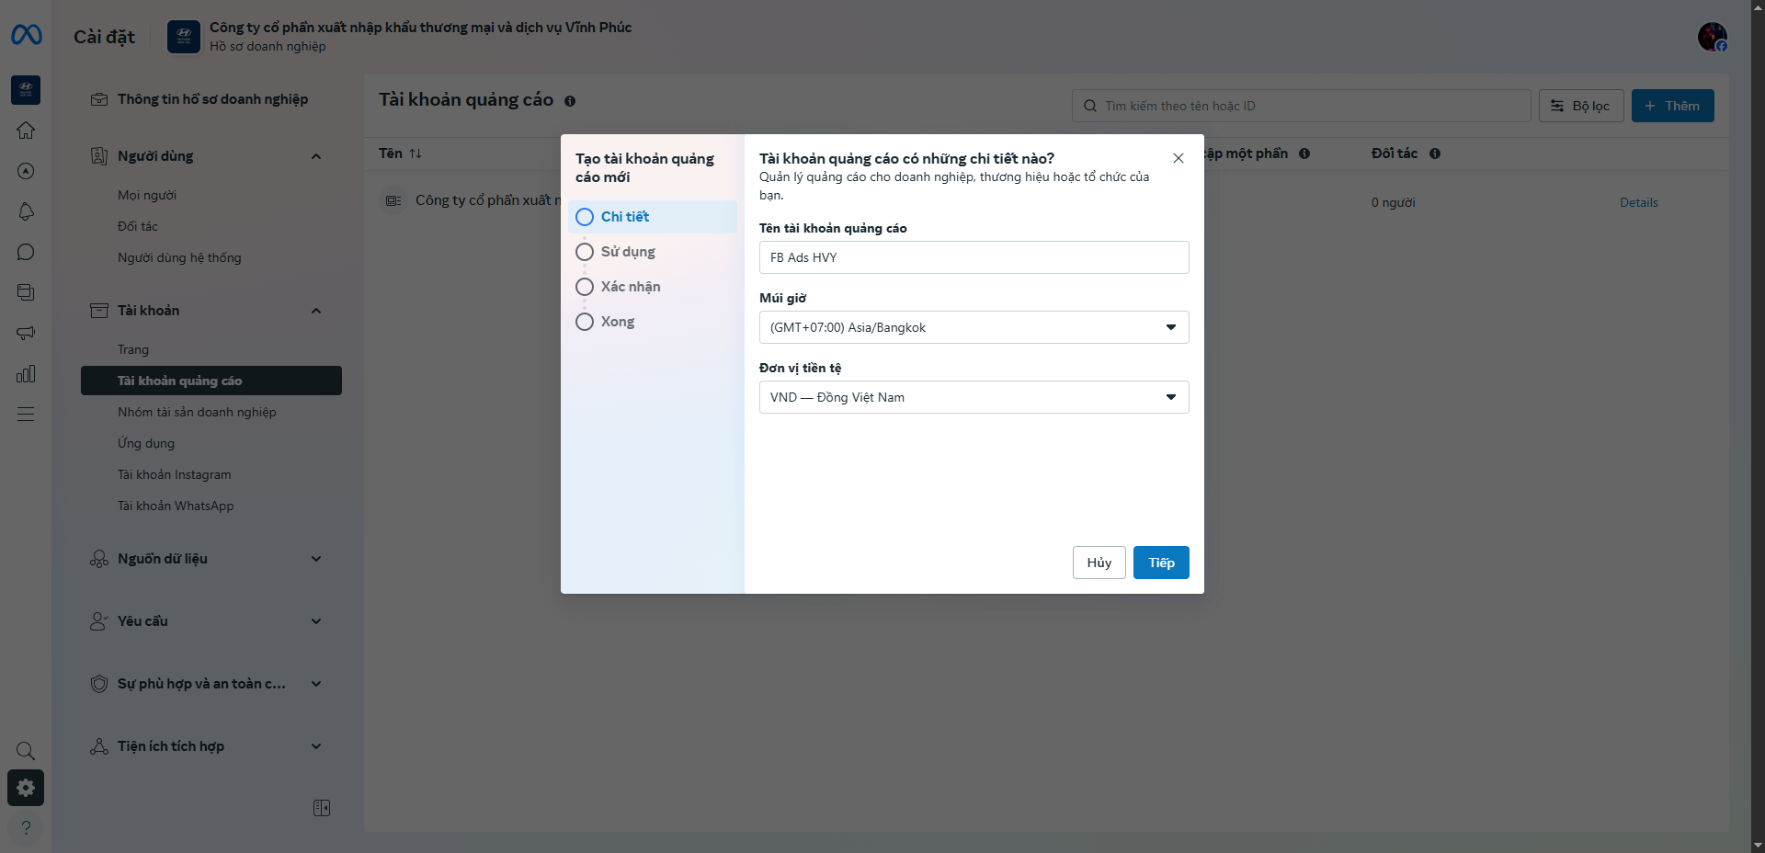Click the help question mark icon
1765x853 pixels.
[x=26, y=827]
